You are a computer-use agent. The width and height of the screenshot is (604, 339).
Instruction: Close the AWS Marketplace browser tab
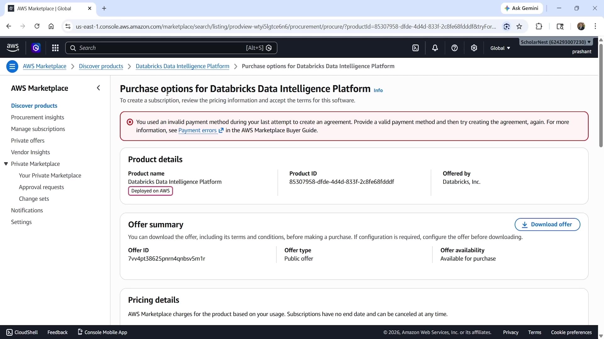point(90,8)
